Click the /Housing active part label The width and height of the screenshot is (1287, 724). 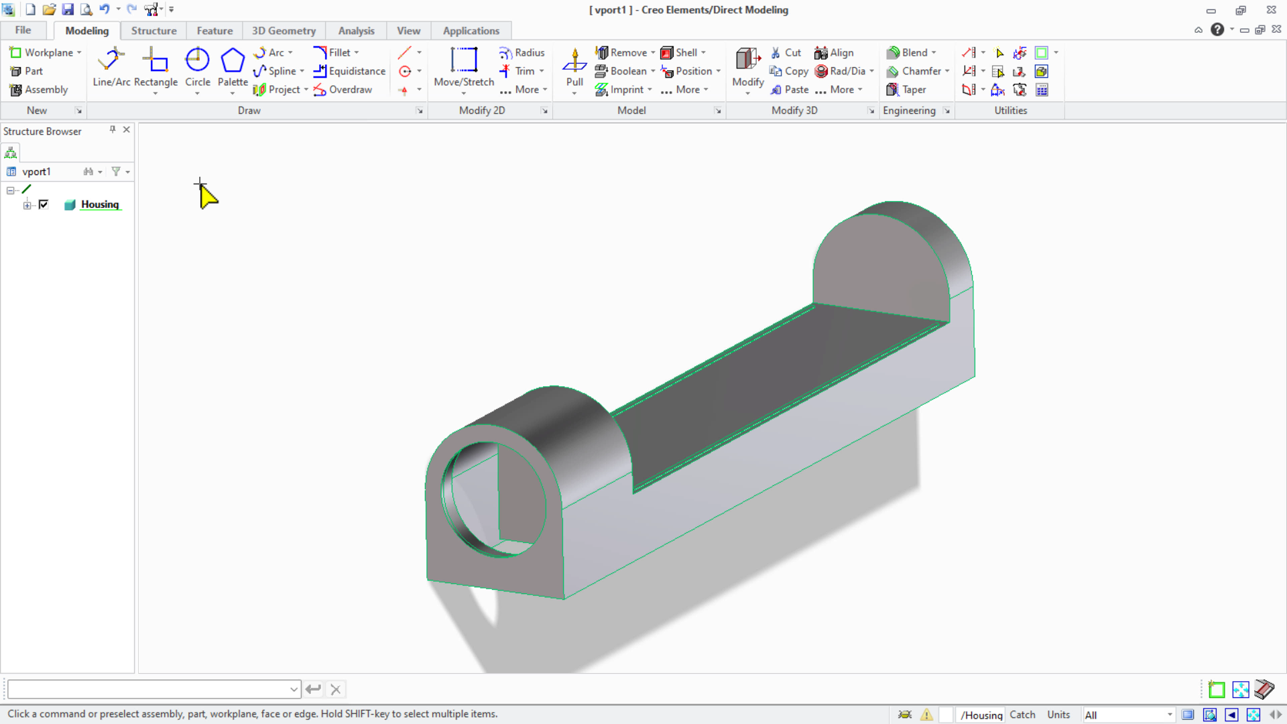(981, 715)
